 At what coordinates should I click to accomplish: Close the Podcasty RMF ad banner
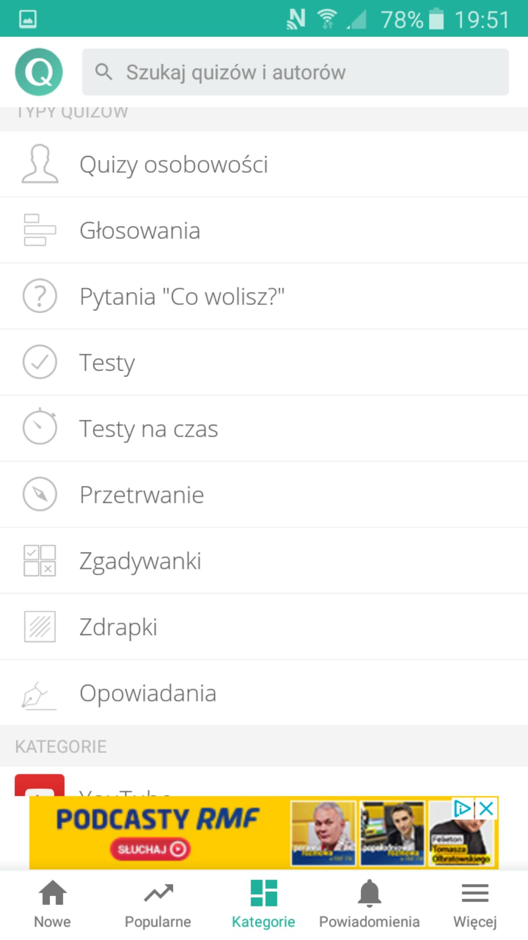click(486, 808)
